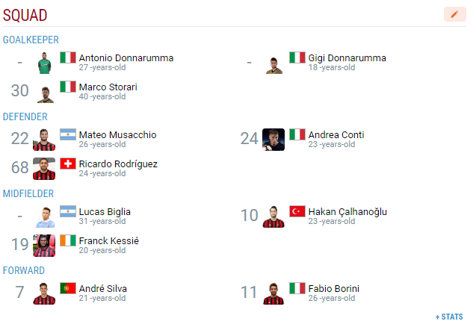Select Franck Kessié name link
476x336 pixels.
click(108, 240)
